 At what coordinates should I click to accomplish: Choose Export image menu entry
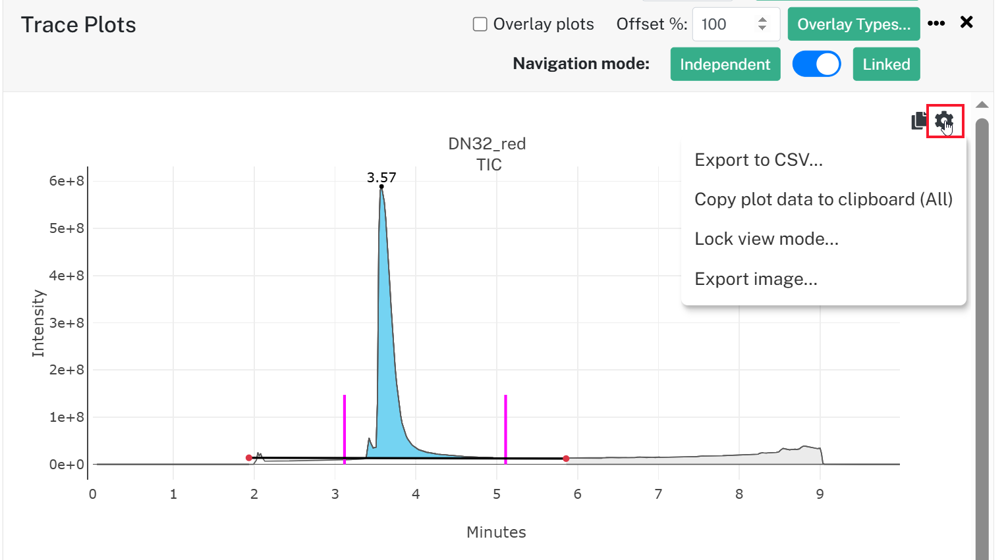[x=756, y=279]
